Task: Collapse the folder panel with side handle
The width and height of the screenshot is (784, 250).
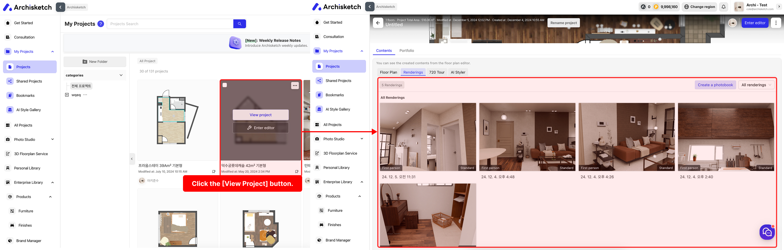Action: coord(132,159)
